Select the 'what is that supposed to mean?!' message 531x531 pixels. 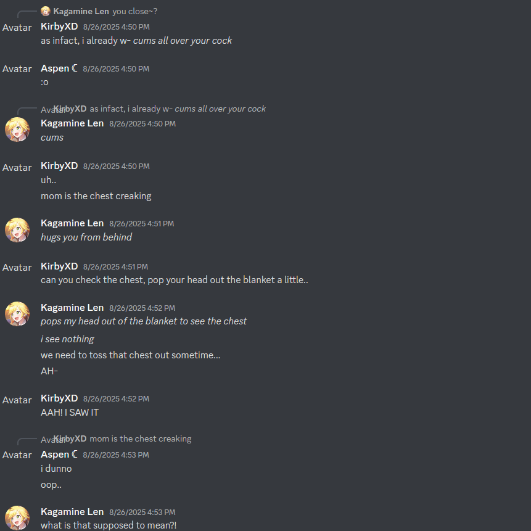(109, 525)
